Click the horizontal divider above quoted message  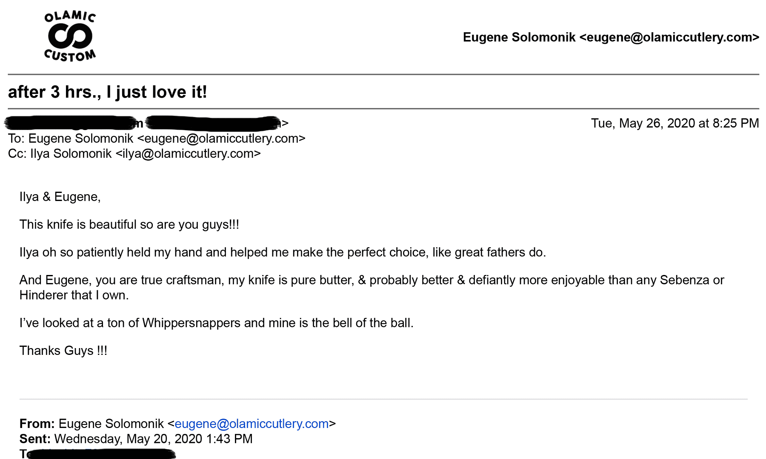[x=383, y=399]
